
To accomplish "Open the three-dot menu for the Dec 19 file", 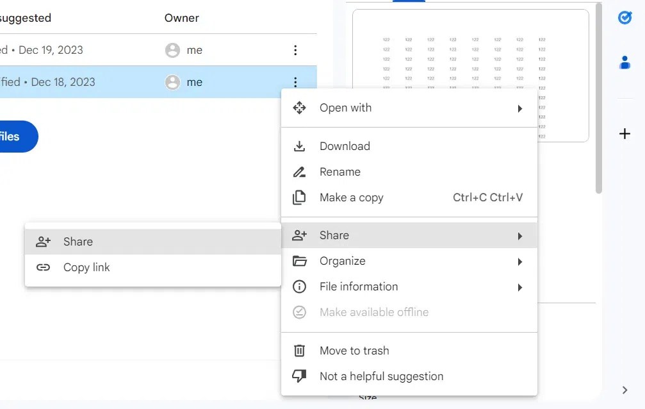I will pyautogui.click(x=295, y=49).
